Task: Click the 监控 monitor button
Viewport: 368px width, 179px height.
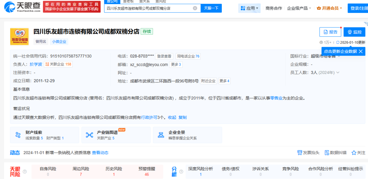Action: point(354,32)
